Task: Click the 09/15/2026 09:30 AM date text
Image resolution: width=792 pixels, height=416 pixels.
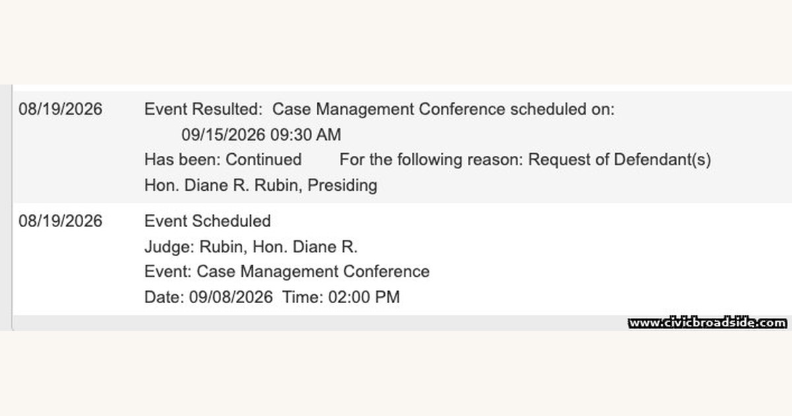Action: pos(261,135)
